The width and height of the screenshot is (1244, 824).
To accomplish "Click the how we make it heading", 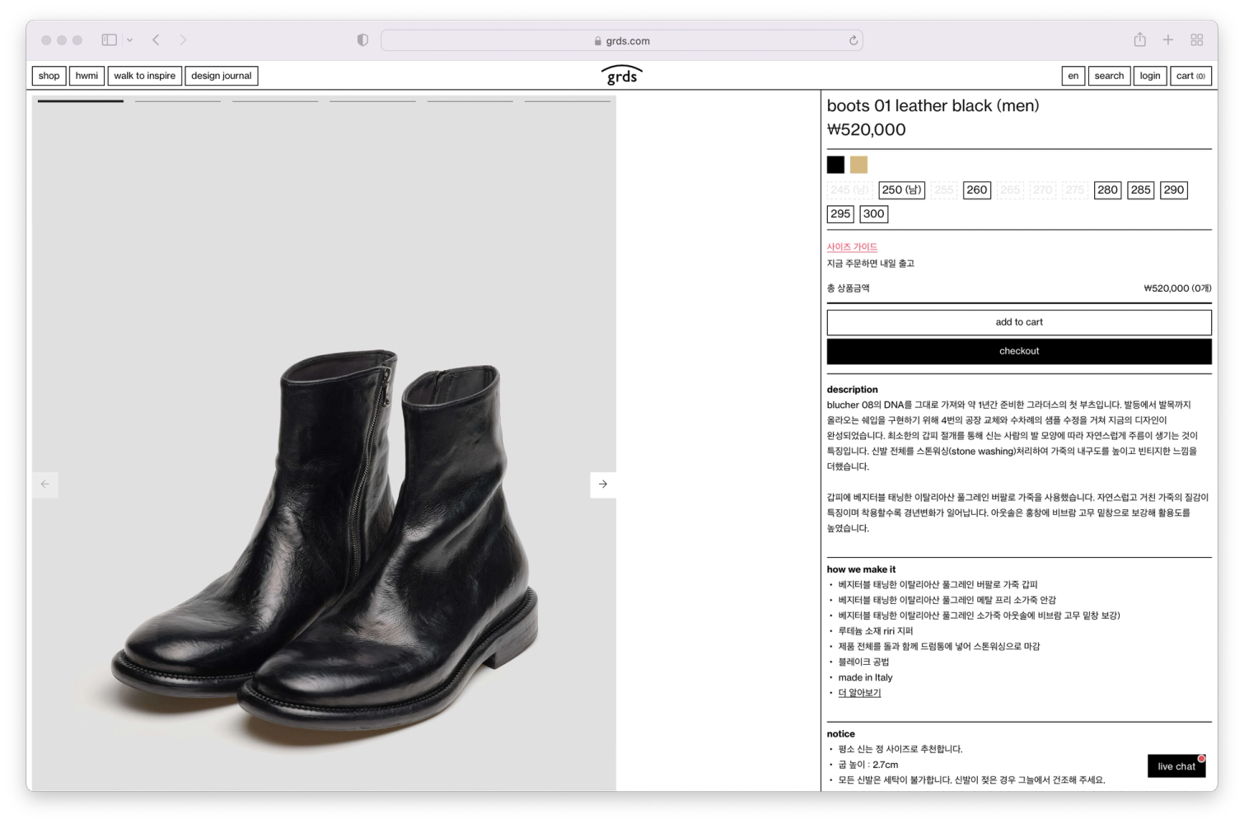I will 861,569.
